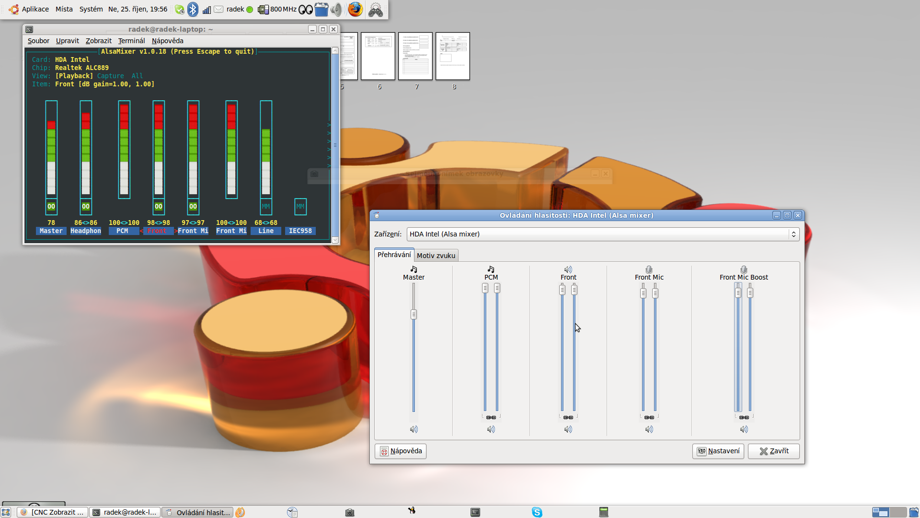Open Firefox from top panel launcher
This screenshot has height=518, width=920.
click(x=355, y=9)
